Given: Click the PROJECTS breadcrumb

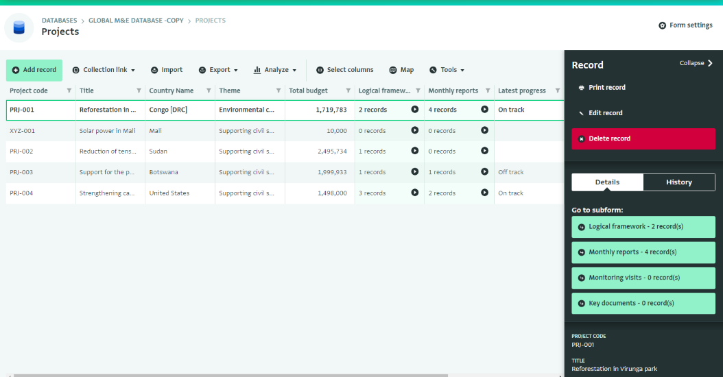Looking at the screenshot, I should click(211, 21).
